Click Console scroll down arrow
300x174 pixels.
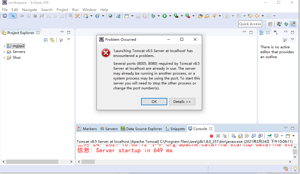click(x=295, y=157)
